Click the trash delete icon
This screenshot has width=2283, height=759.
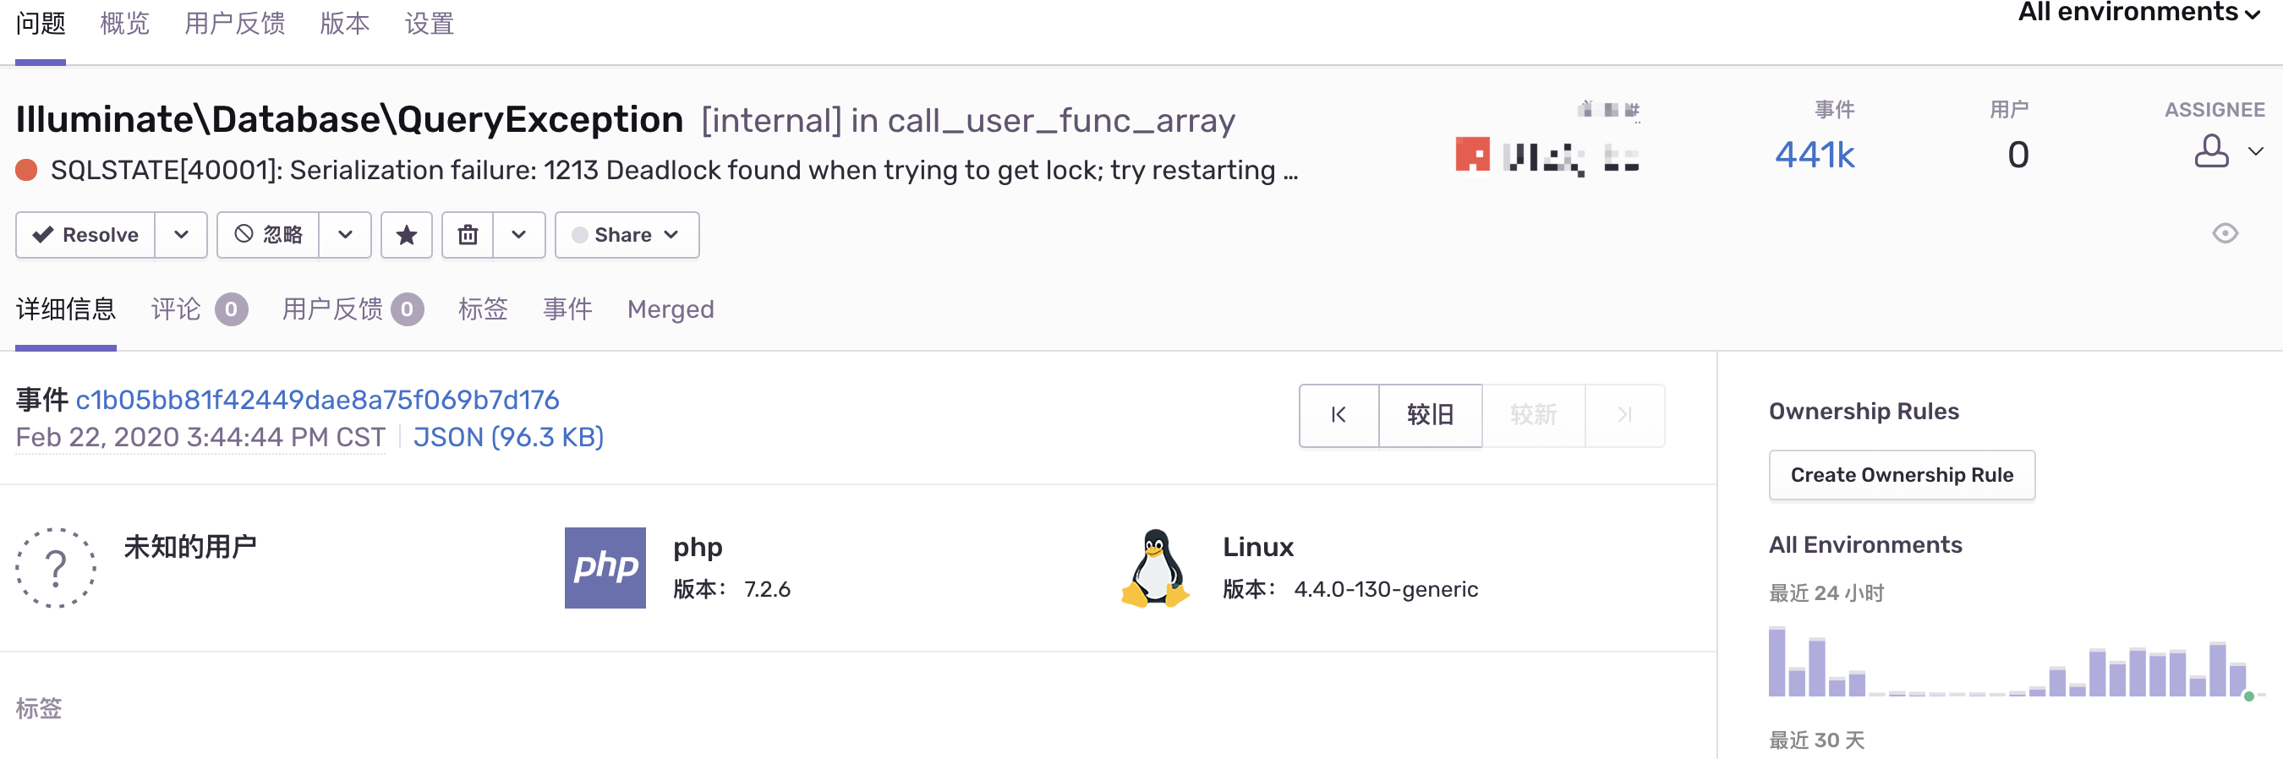[467, 235]
